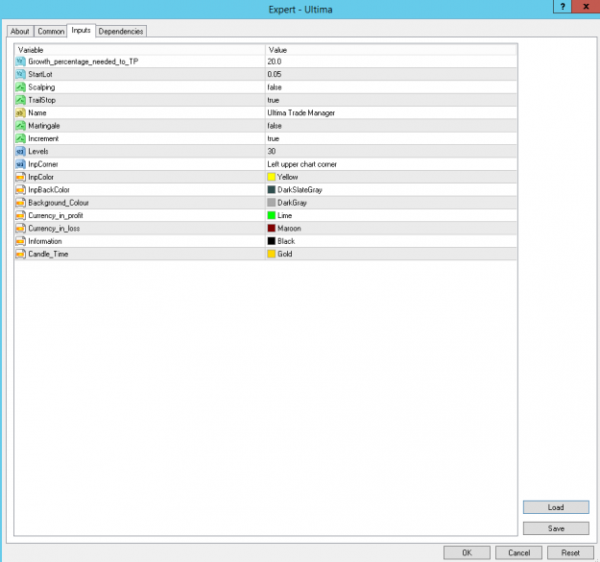Click the StartLot value 0.05
Screen dimensions: 600x562
pos(275,74)
